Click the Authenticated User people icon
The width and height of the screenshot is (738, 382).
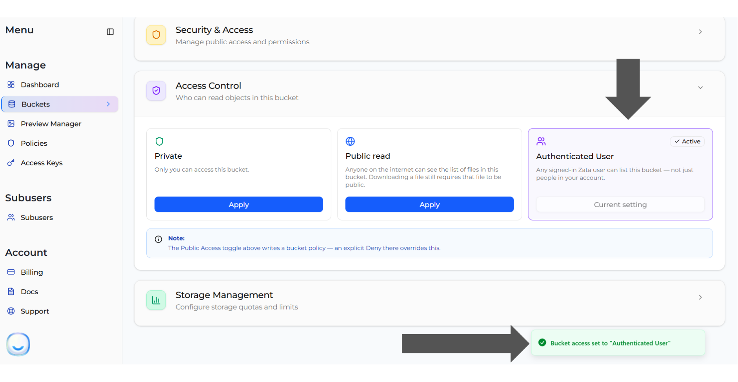(x=541, y=141)
